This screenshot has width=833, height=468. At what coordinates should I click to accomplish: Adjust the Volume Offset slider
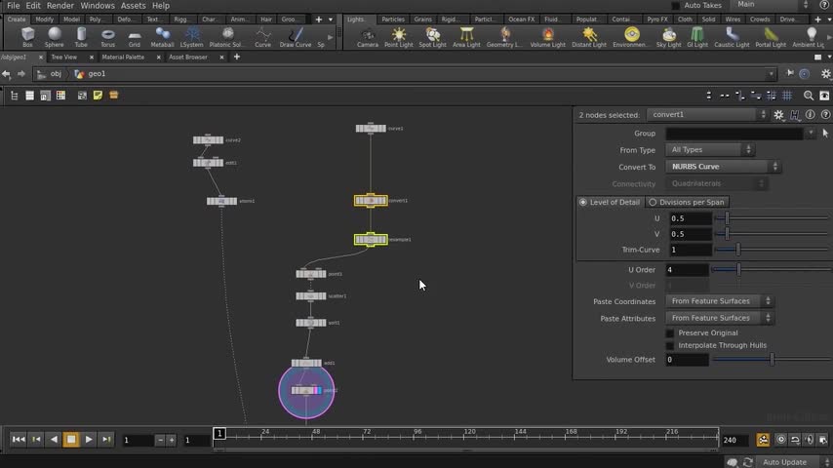click(772, 360)
